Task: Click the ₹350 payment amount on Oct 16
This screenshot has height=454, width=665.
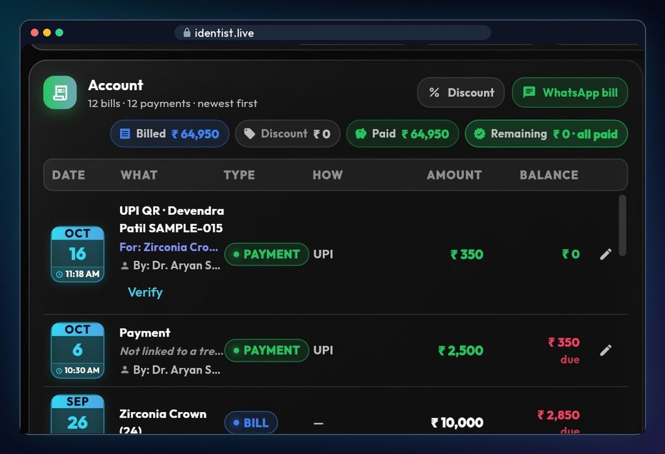Action: coord(467,254)
